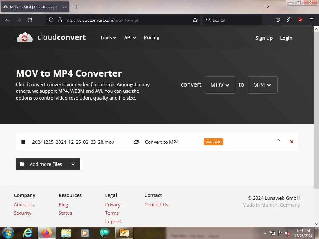
Task: Click the page's vertical scrollbar
Action: (316, 110)
